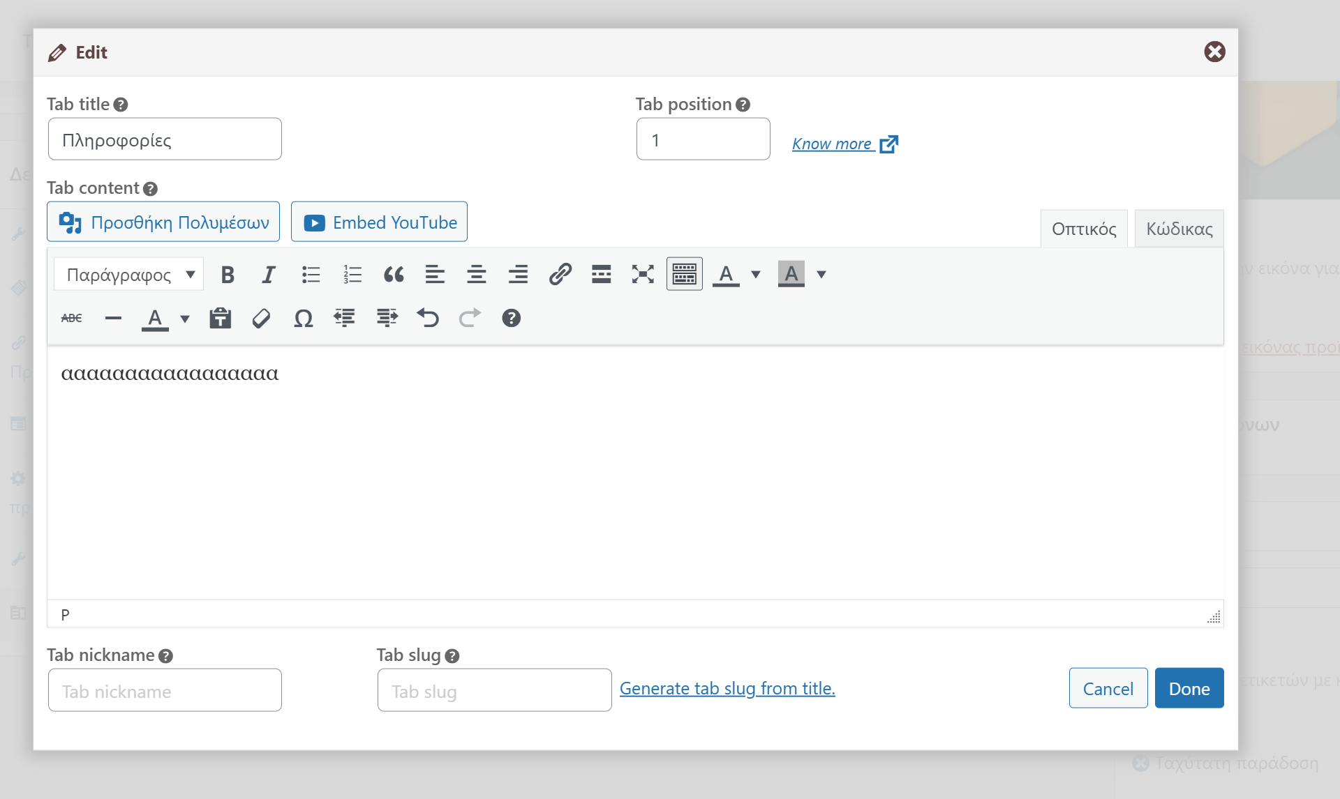Image resolution: width=1340 pixels, height=799 pixels.
Task: Click the Tab nickname input field
Action: tap(165, 691)
